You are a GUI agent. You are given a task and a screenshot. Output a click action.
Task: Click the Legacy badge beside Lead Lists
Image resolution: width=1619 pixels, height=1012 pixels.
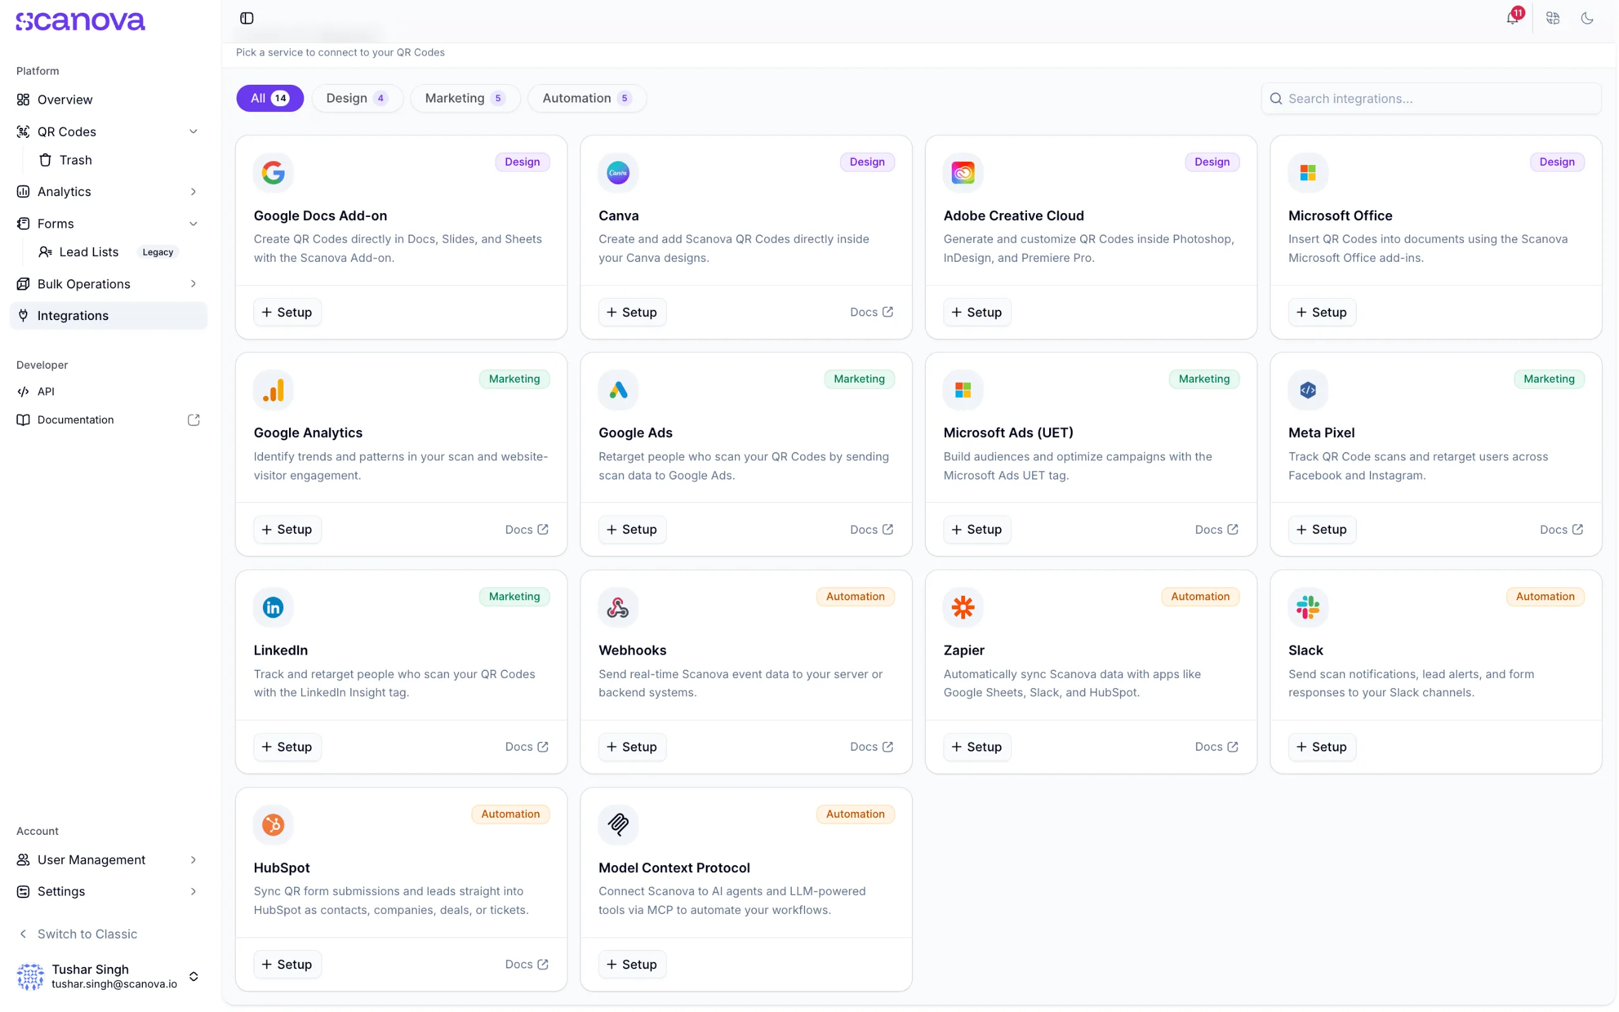point(158,252)
